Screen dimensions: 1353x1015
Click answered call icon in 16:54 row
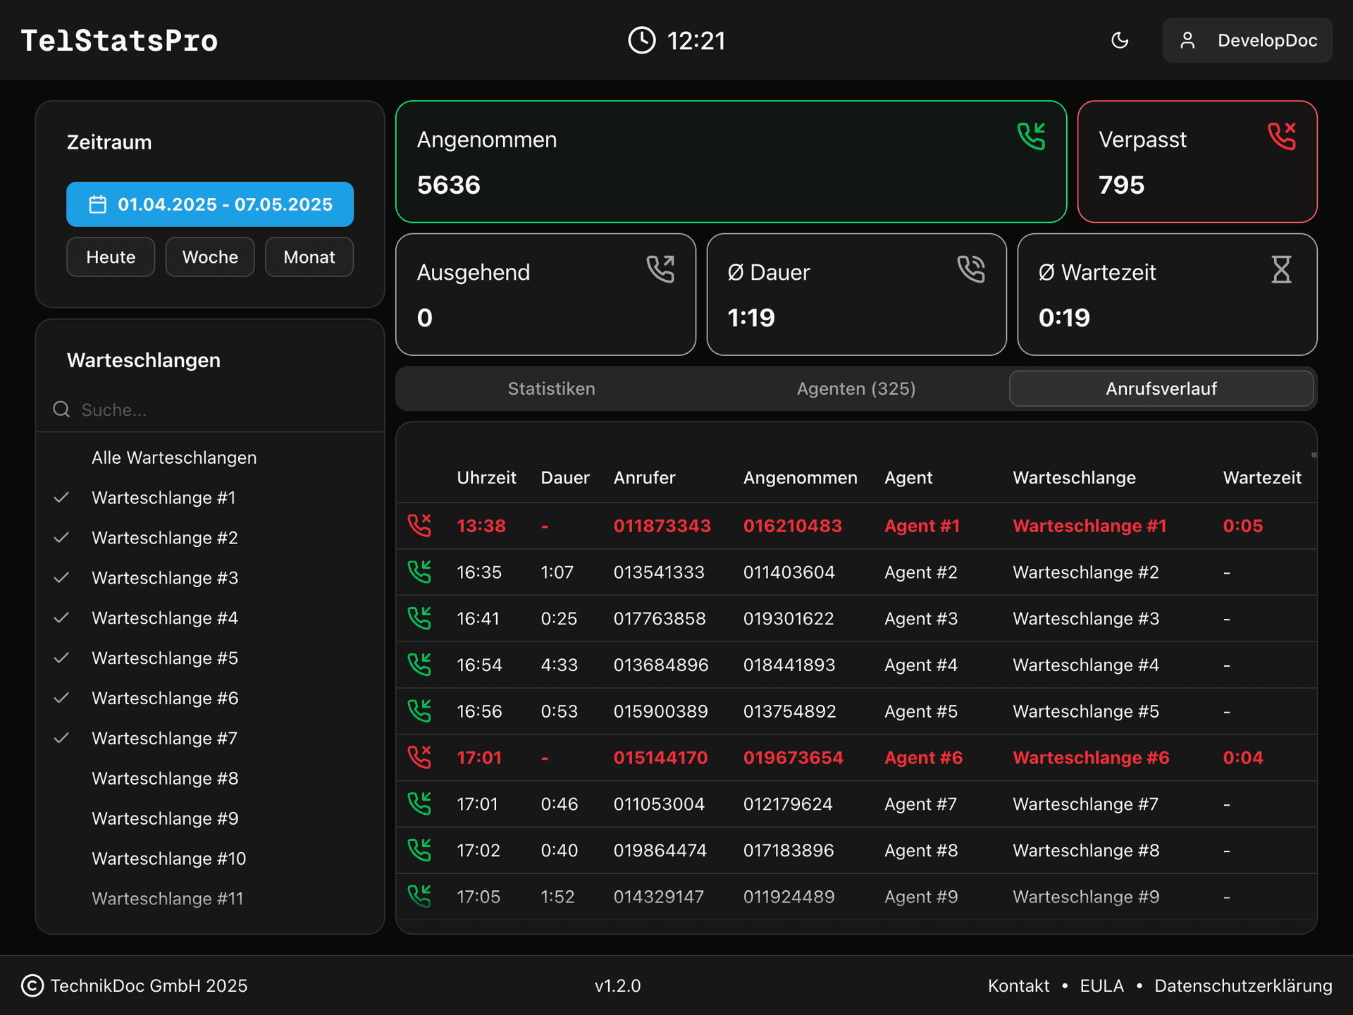419,665
